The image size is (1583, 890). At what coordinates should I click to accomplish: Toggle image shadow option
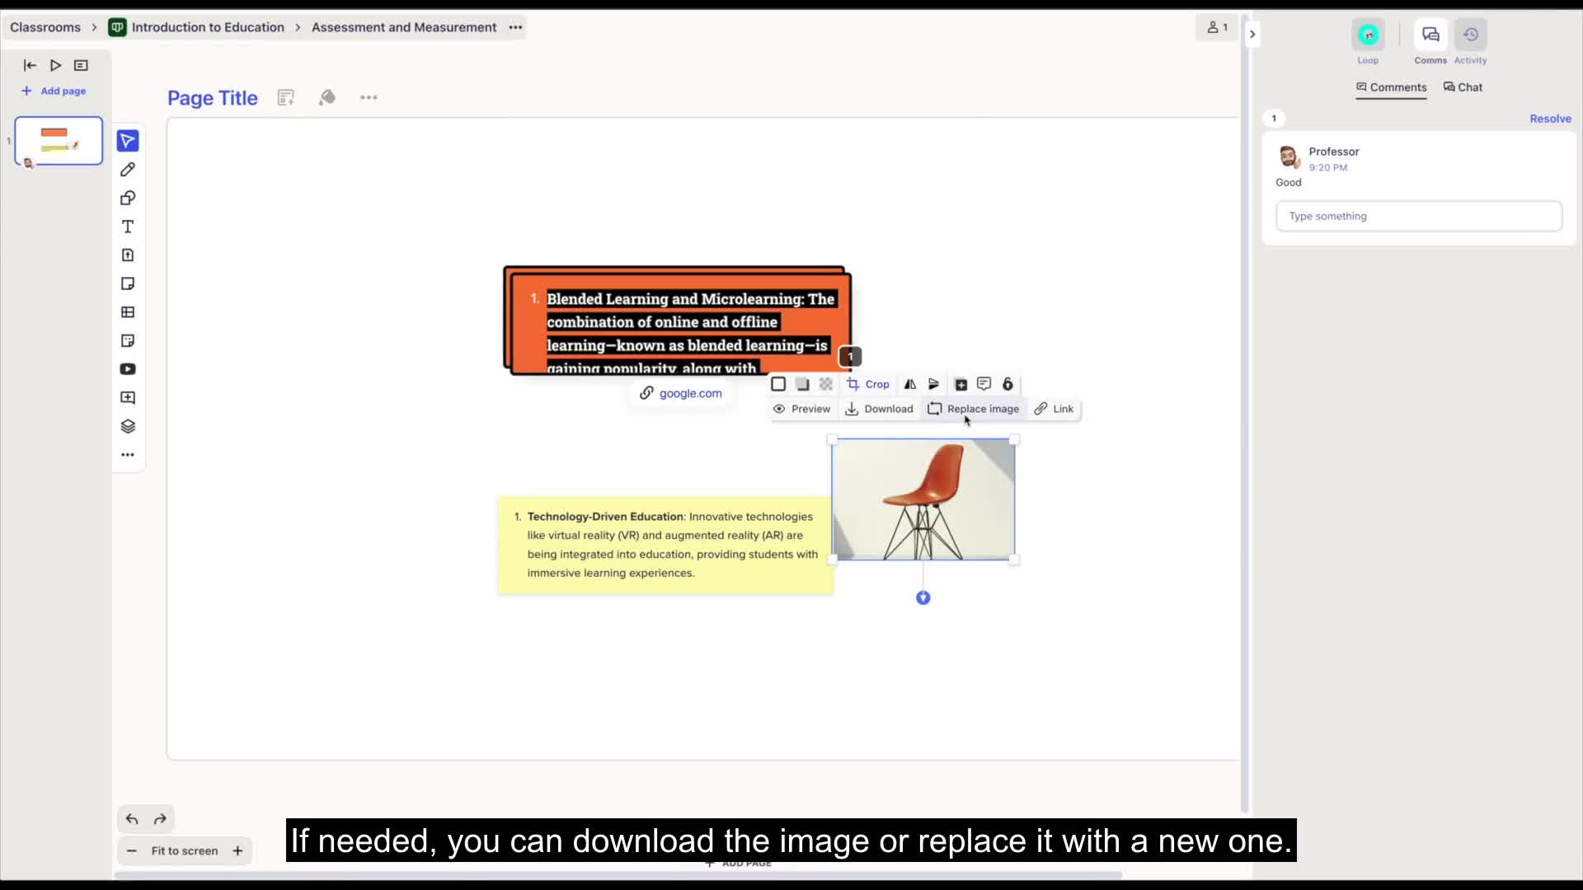click(802, 384)
